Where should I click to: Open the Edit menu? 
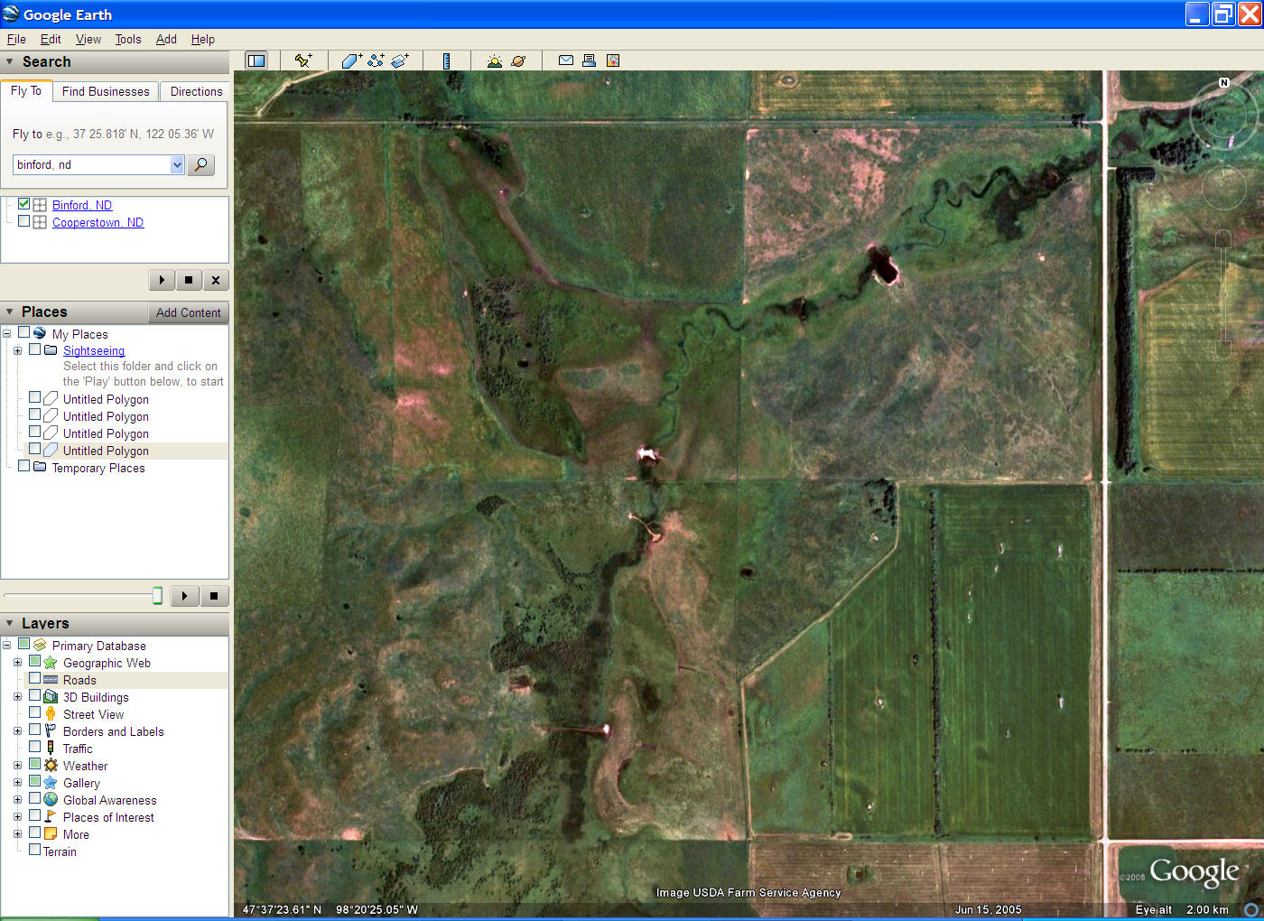[x=51, y=39]
